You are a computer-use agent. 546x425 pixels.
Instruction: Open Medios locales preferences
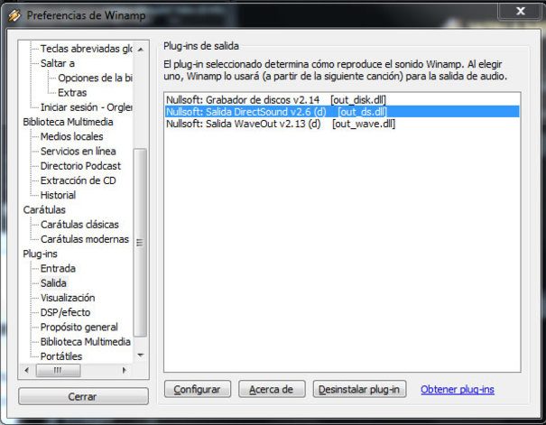click(x=71, y=136)
